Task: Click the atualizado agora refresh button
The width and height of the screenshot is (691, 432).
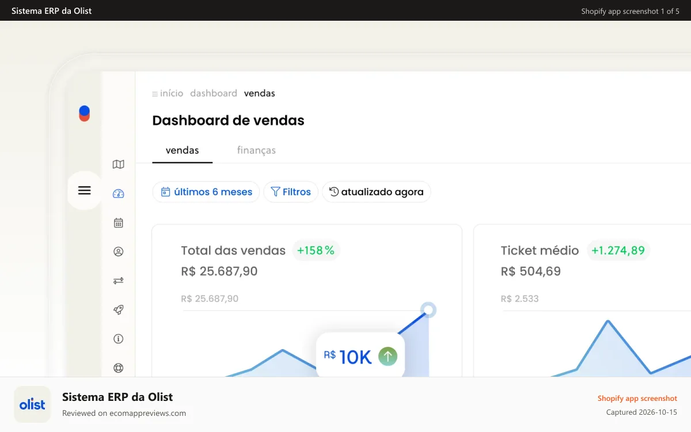Action: point(377,192)
